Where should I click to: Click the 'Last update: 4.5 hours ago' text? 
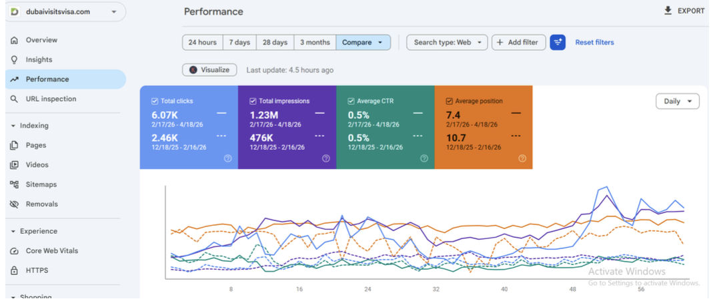(x=289, y=70)
